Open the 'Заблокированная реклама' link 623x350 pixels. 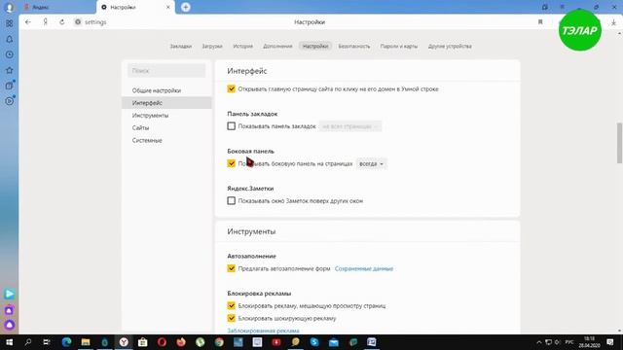point(264,331)
